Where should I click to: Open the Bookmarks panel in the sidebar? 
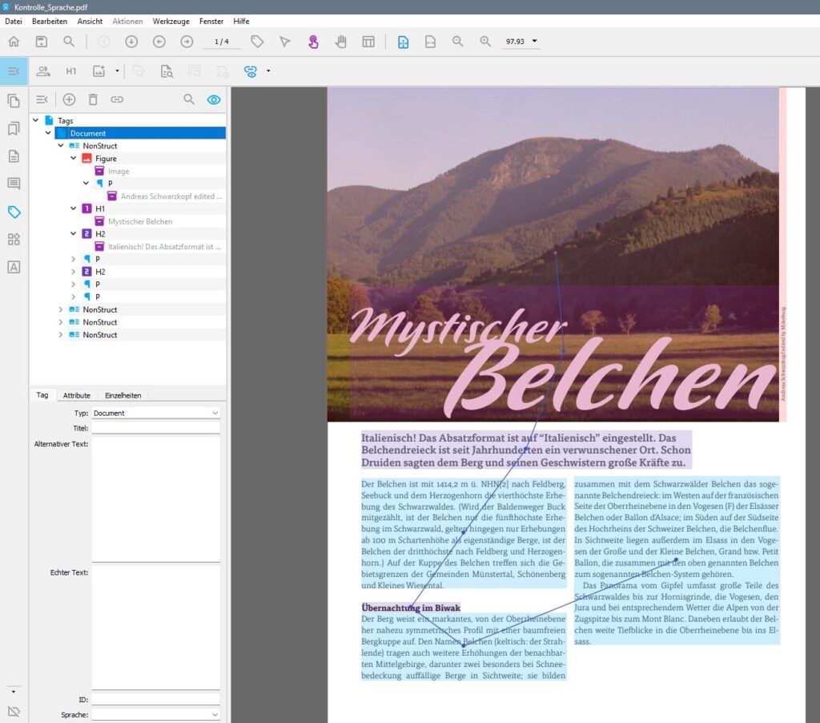pyautogui.click(x=14, y=128)
